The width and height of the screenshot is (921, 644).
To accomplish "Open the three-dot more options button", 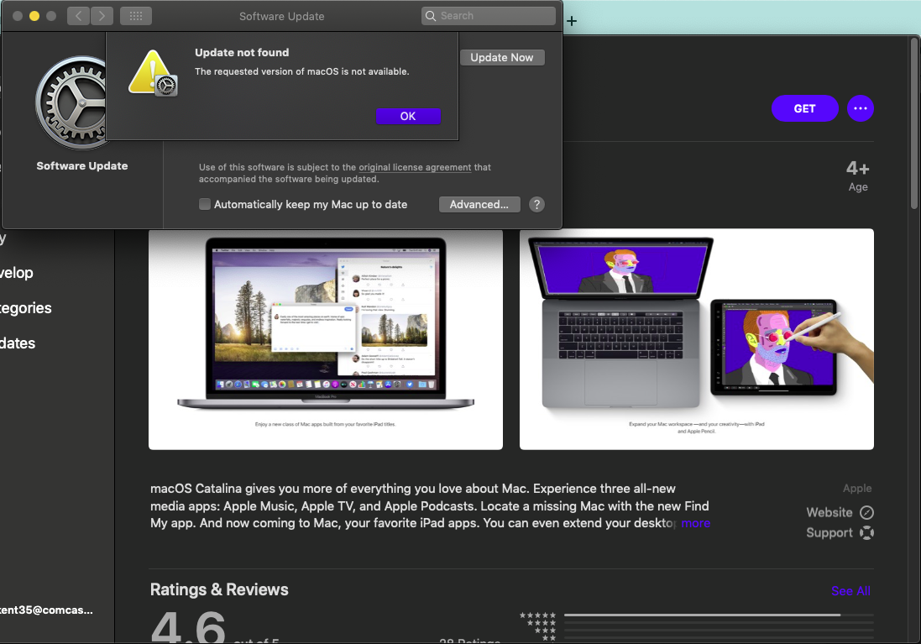I will [861, 108].
